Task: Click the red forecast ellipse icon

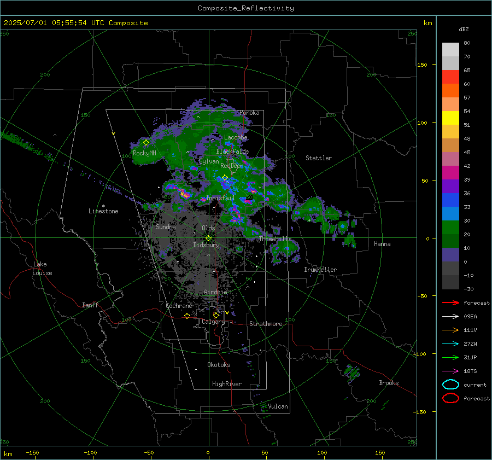Action: 450,398
